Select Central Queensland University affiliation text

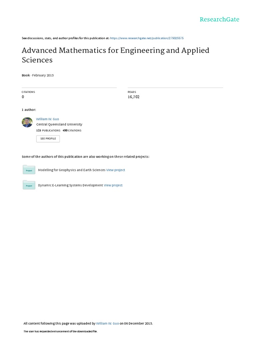pos(59,125)
